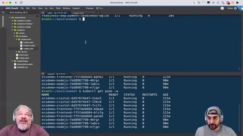Expand the healthchecks folder
243x136 pixels.
(12, 61)
